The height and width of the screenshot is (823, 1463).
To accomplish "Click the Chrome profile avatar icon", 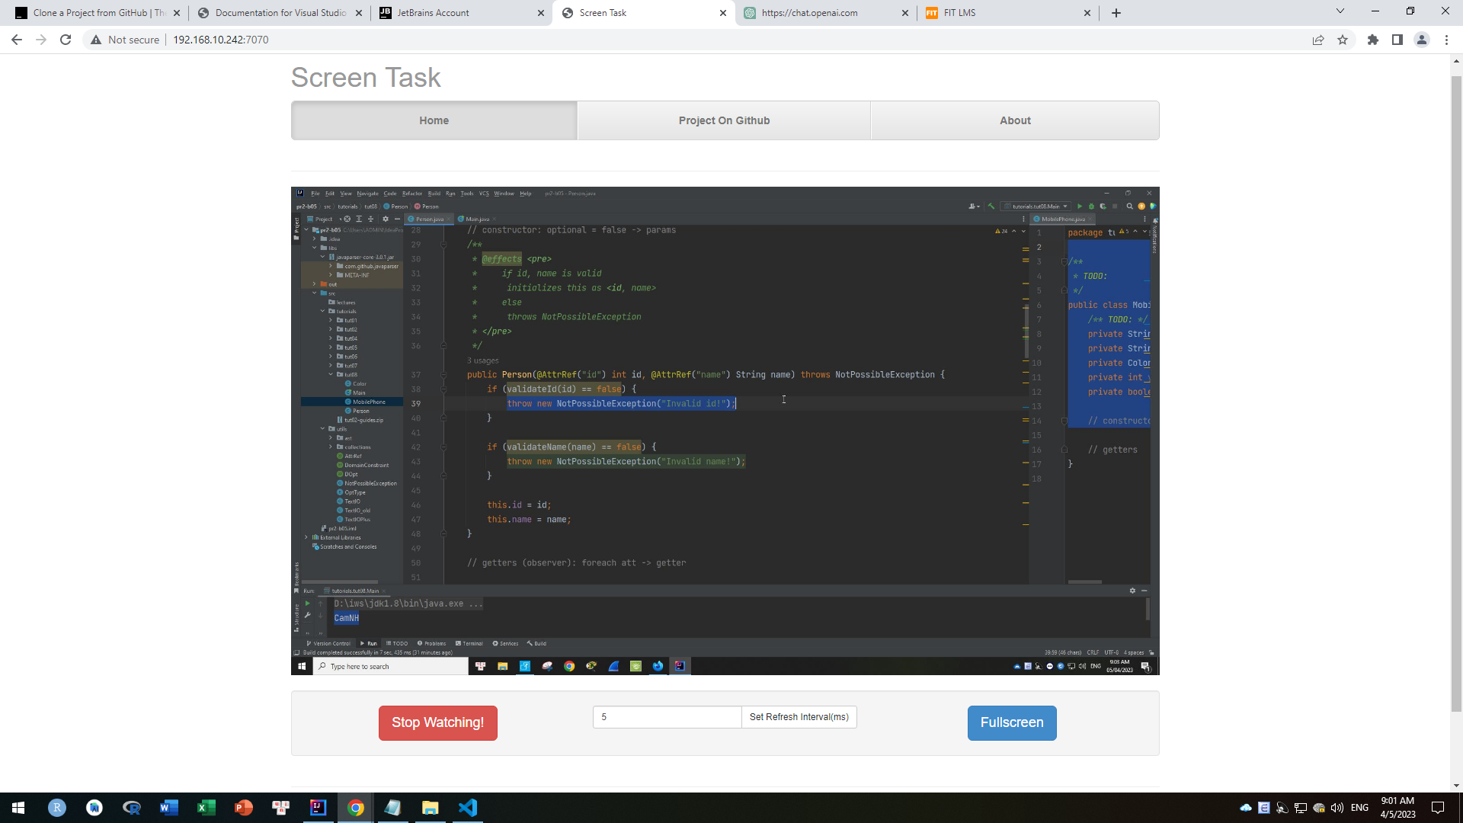I will pos(1422,40).
